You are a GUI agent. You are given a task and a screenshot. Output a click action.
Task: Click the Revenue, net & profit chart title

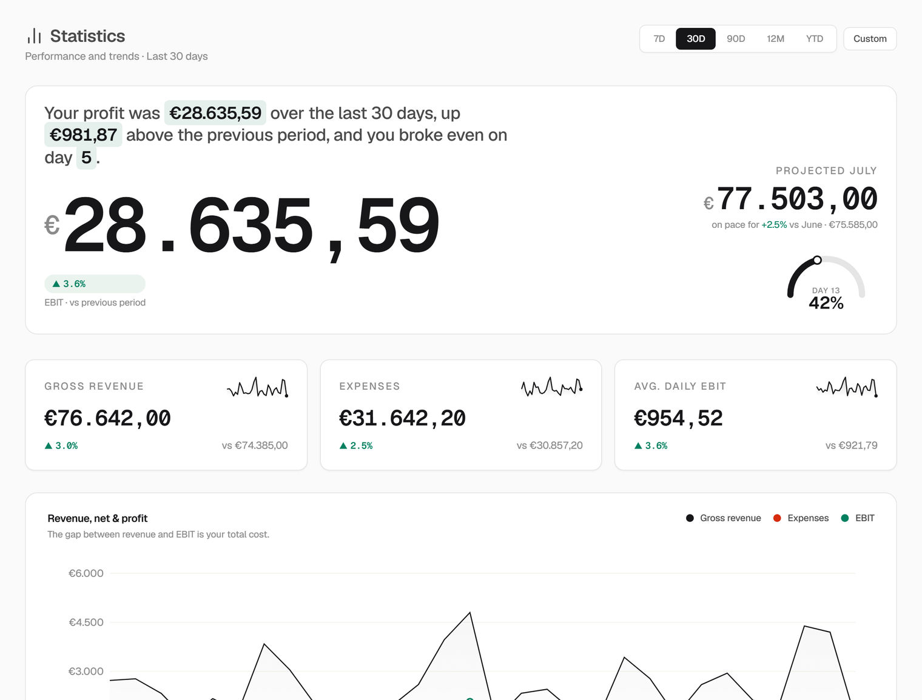(98, 519)
